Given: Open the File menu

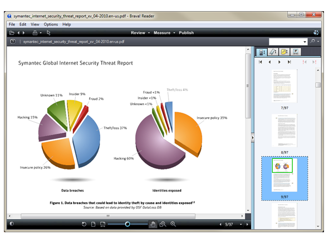Looking at the screenshot, I should click(12, 24).
